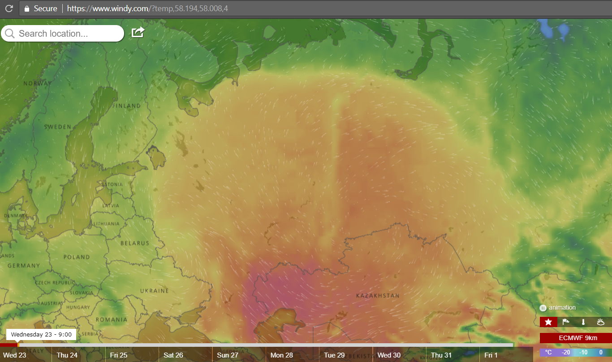612x362 pixels.
Task: Click the Hungary label on the map
Action: tap(78, 308)
